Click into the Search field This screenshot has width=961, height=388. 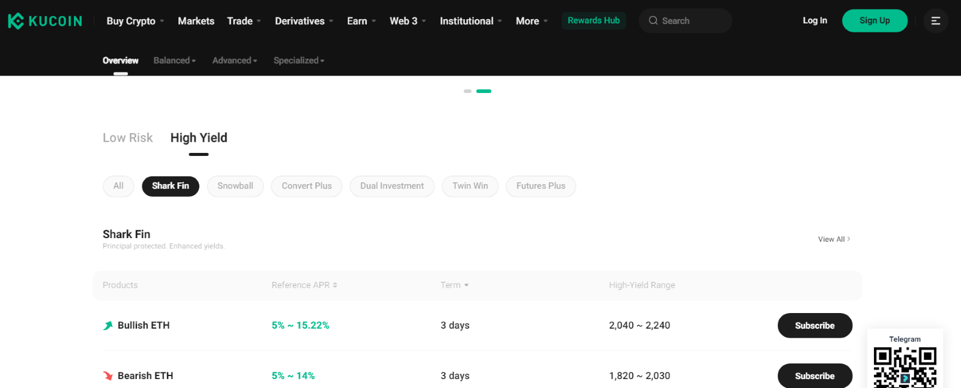pos(685,20)
